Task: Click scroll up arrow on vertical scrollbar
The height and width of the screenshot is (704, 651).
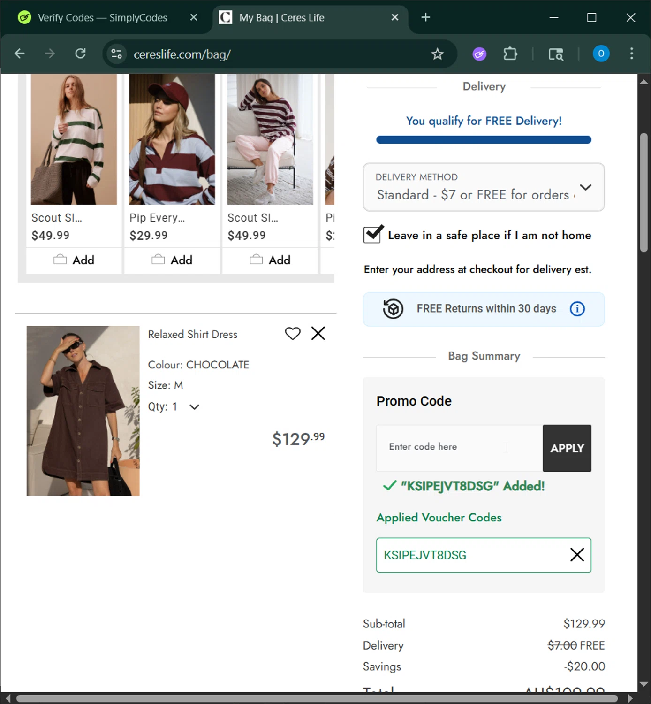Action: (644, 82)
